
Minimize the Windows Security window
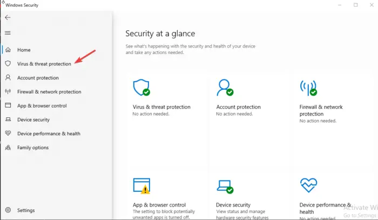coord(340,5)
